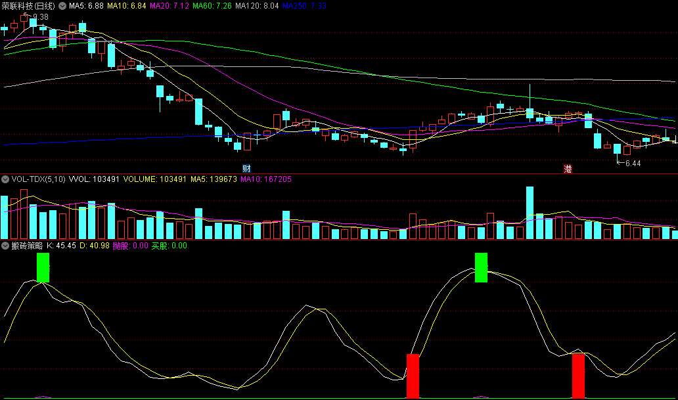Click the volume MA10: 167205 value
The image size is (678, 400).
tap(266, 179)
